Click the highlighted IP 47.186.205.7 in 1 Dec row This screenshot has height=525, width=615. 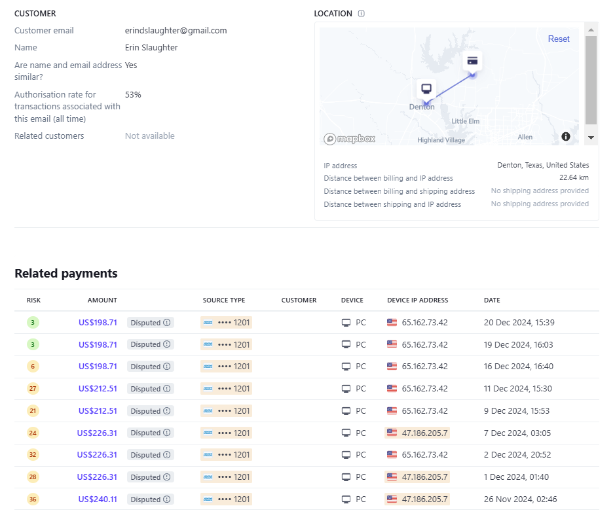coord(424,477)
